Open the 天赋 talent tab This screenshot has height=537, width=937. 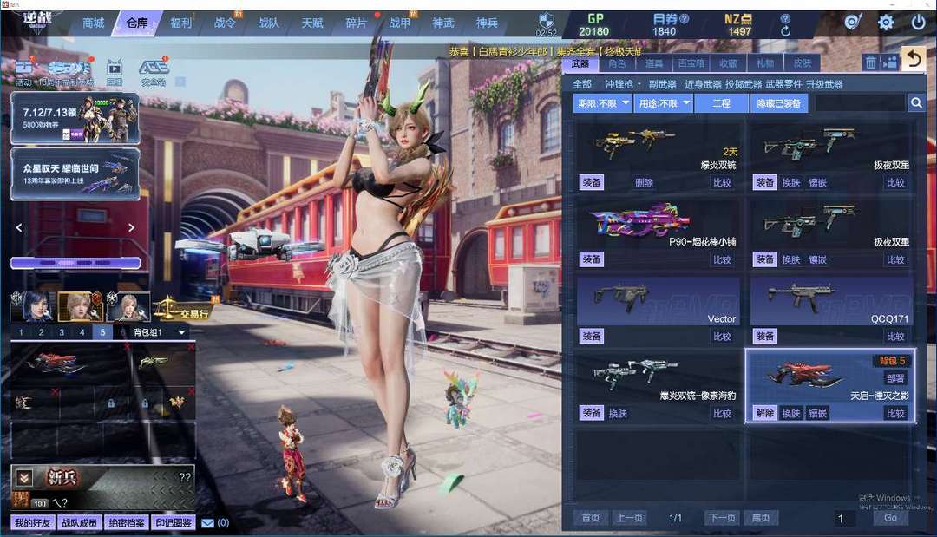coord(312,23)
